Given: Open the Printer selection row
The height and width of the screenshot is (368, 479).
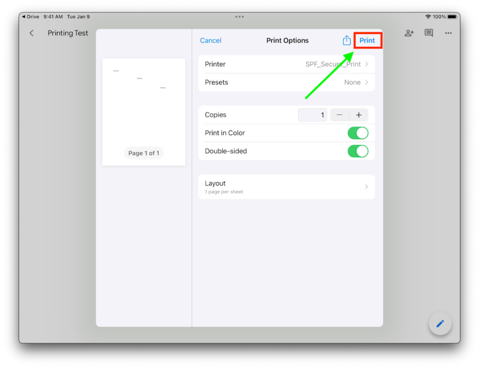Looking at the screenshot, I should (286, 64).
